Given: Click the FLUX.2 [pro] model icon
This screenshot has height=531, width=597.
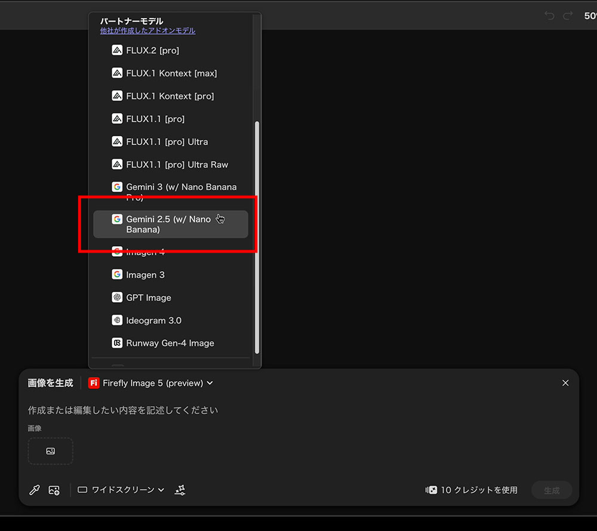Looking at the screenshot, I should (x=117, y=50).
